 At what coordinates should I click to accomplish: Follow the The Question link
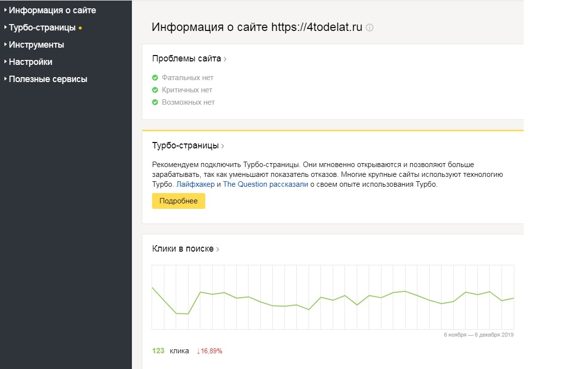[x=245, y=184]
